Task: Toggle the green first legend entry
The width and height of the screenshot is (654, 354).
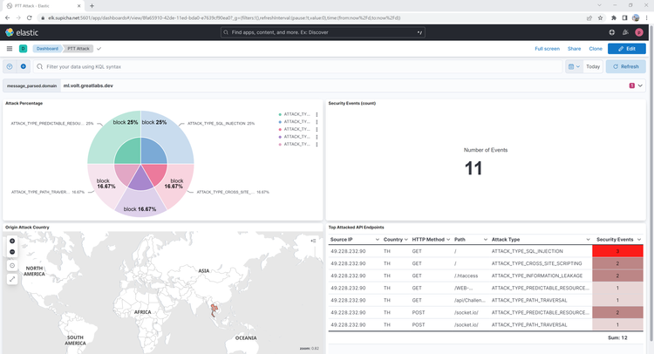Action: 295,114
